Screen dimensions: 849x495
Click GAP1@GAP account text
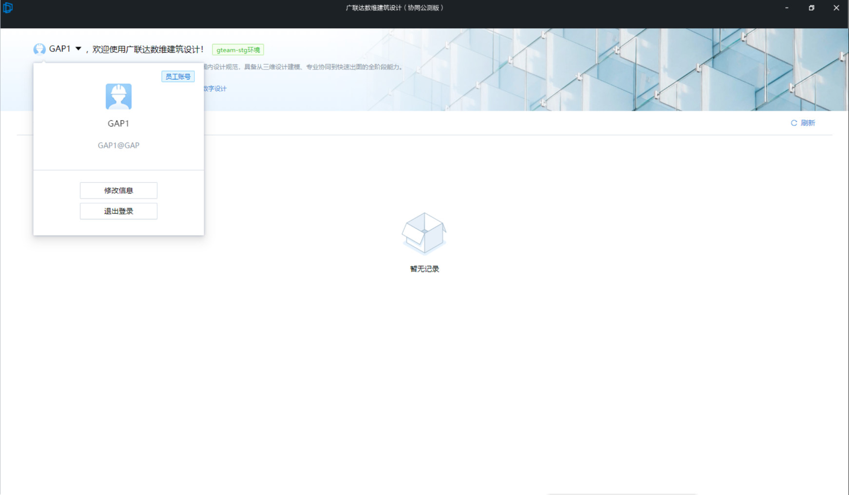(x=118, y=146)
